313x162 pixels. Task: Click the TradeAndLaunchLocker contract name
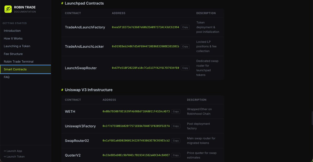point(85,46)
